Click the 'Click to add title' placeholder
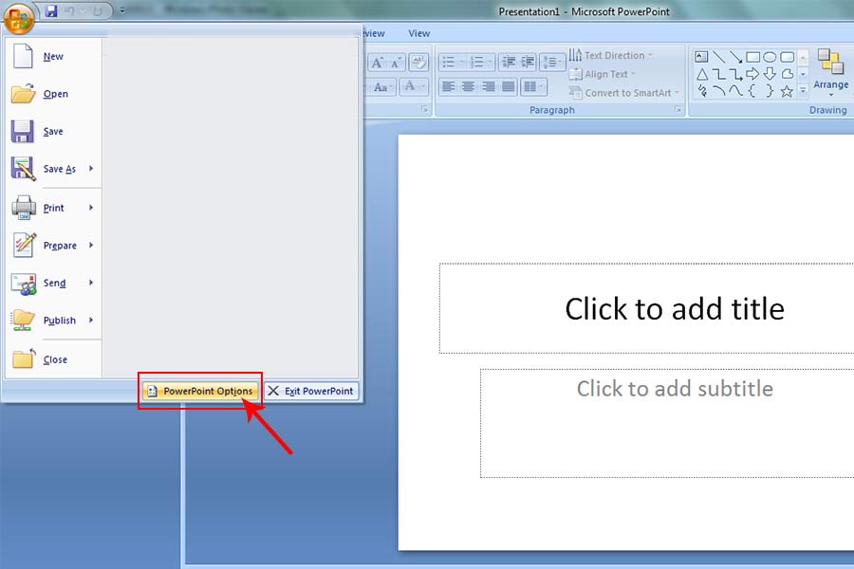The height and width of the screenshot is (569, 854). coord(646,308)
